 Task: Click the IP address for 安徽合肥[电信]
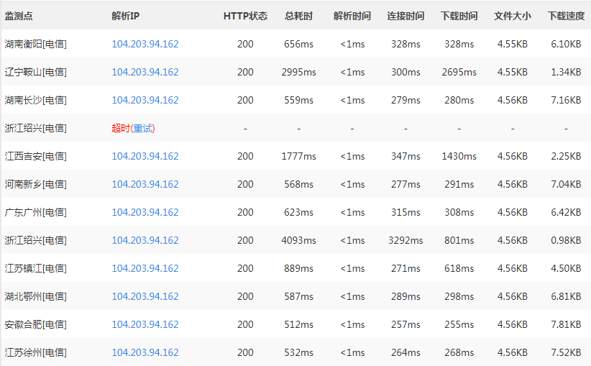(145, 325)
